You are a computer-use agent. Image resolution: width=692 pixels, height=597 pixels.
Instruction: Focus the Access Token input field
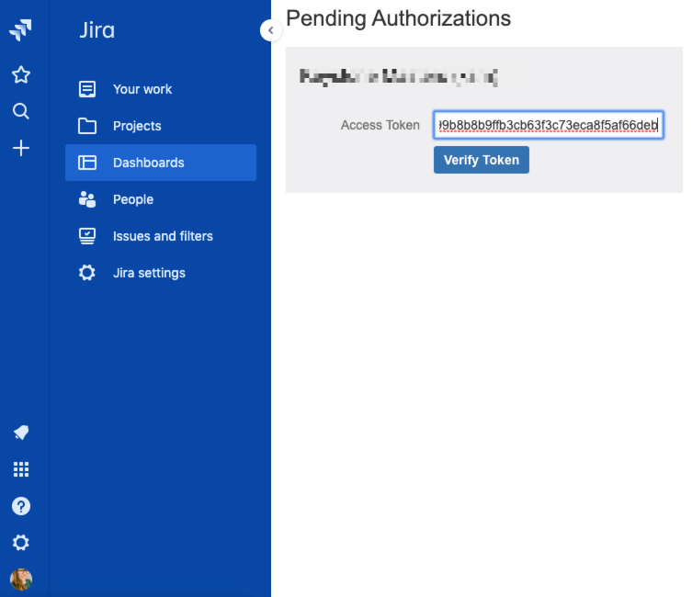tap(549, 125)
